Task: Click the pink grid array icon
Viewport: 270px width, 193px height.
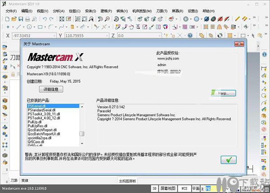Action: click(185, 27)
